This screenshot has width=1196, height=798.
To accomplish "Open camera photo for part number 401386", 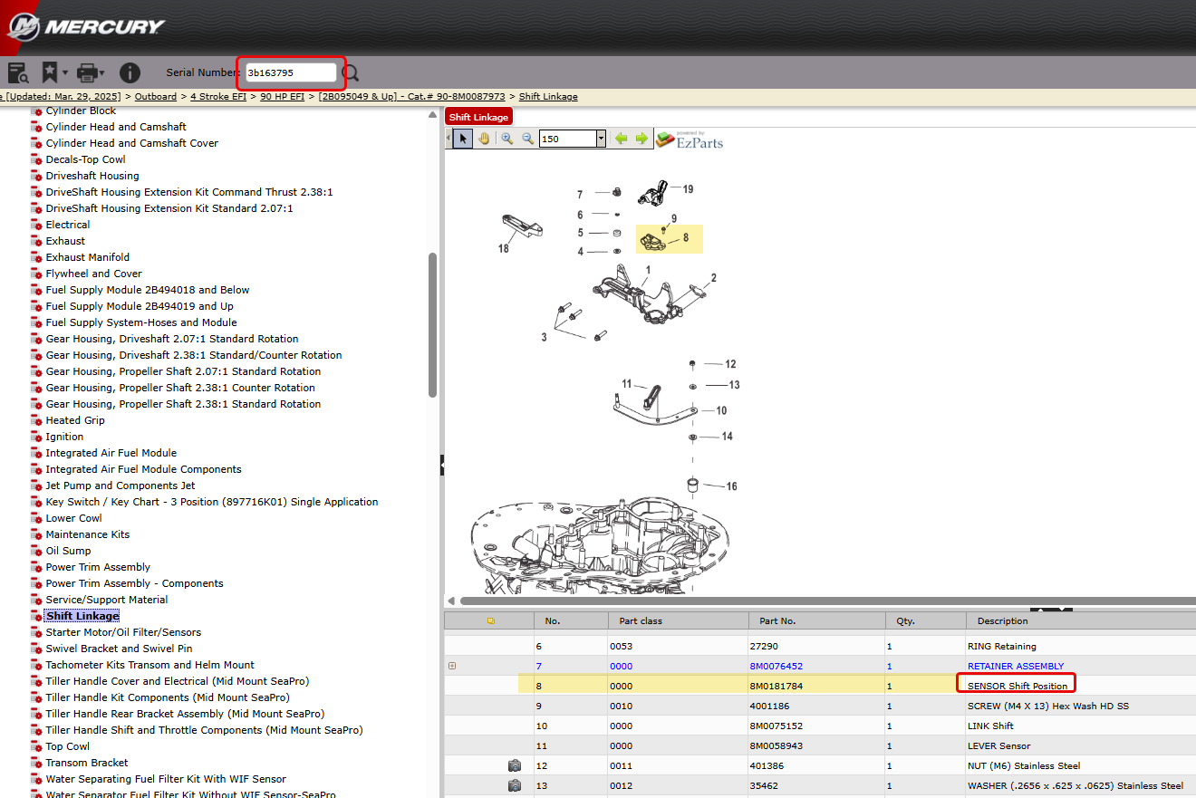I will coord(515,765).
